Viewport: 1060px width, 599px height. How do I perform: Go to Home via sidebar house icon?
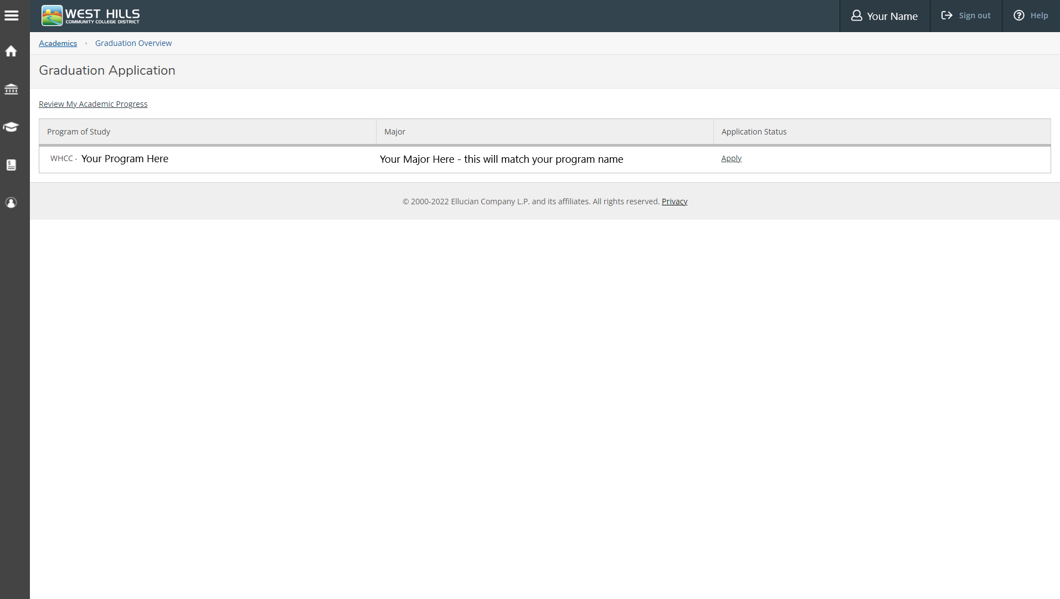pos(11,51)
